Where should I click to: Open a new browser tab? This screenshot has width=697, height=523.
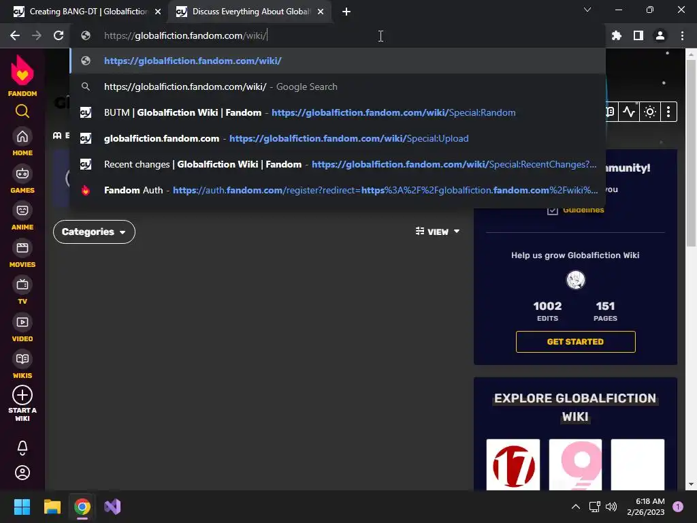click(x=346, y=12)
